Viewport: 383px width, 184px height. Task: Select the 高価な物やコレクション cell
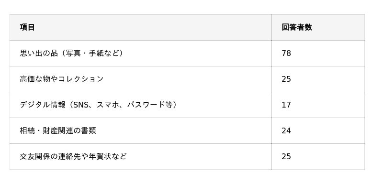140,79
